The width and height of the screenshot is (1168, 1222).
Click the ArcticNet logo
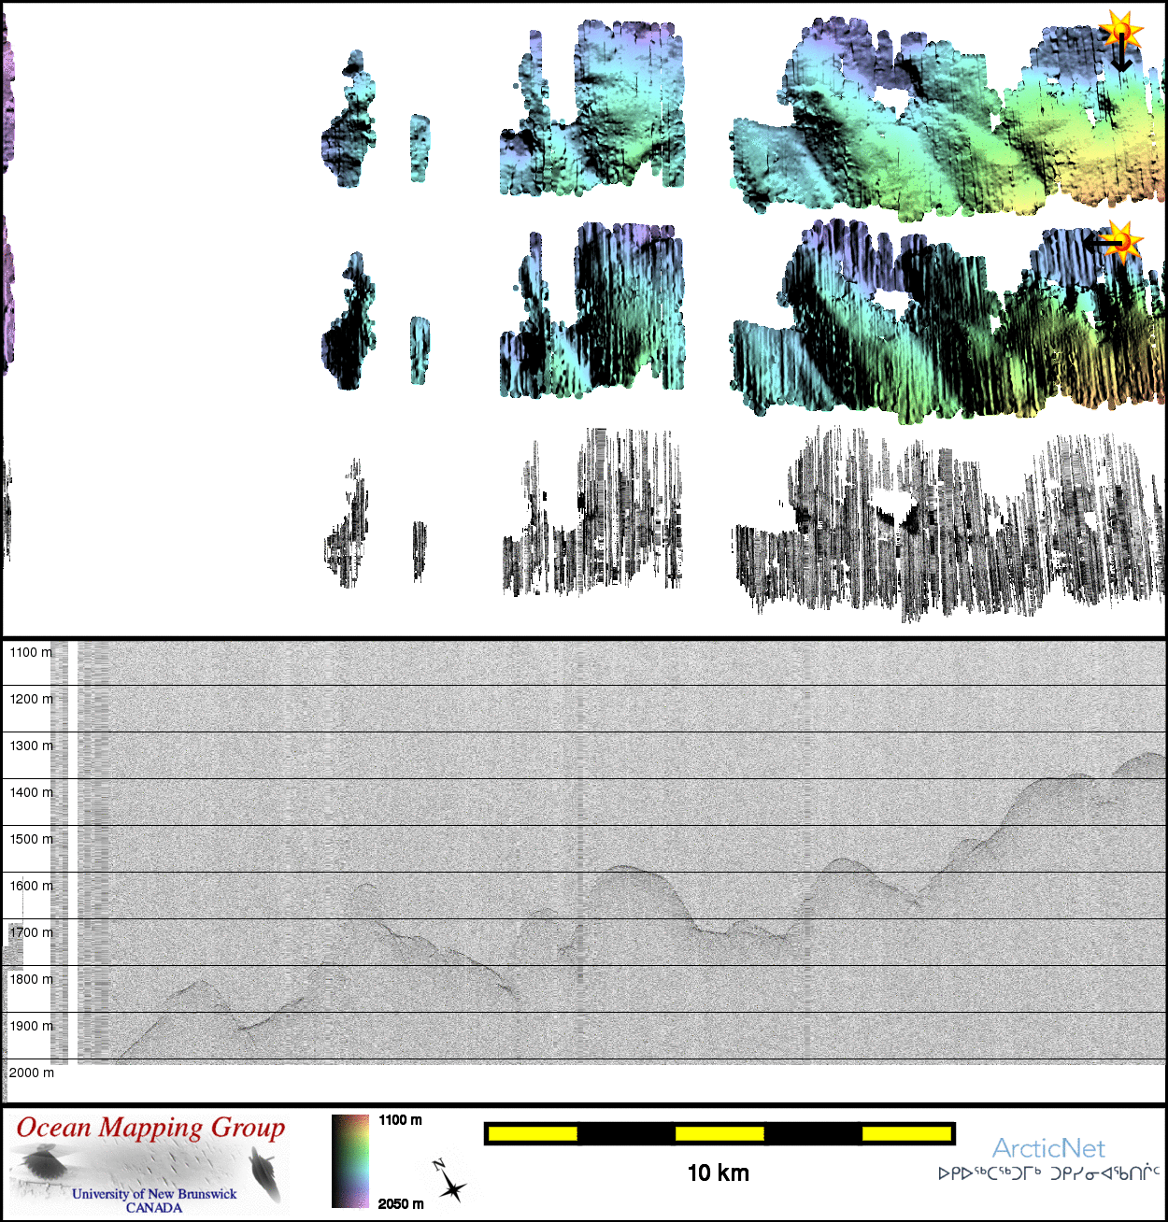coord(1047,1148)
